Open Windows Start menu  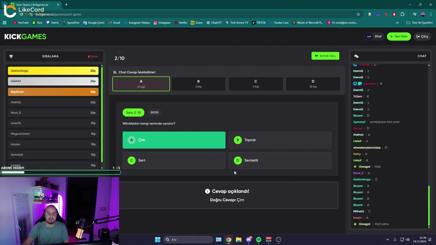[158, 240]
